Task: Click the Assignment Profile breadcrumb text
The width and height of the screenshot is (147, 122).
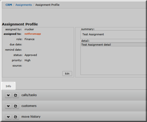Action: (x=47, y=5)
